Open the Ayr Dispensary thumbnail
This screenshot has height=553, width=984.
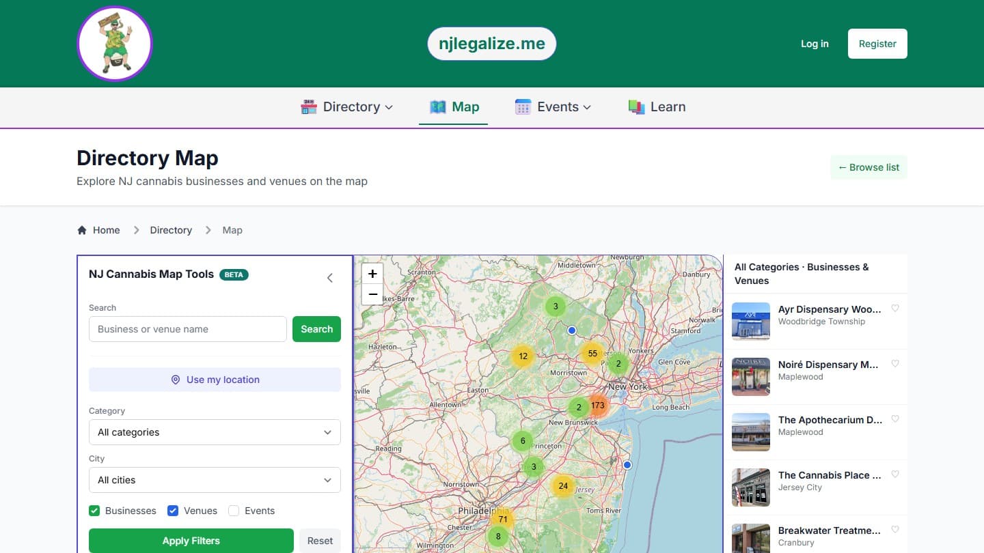751,321
